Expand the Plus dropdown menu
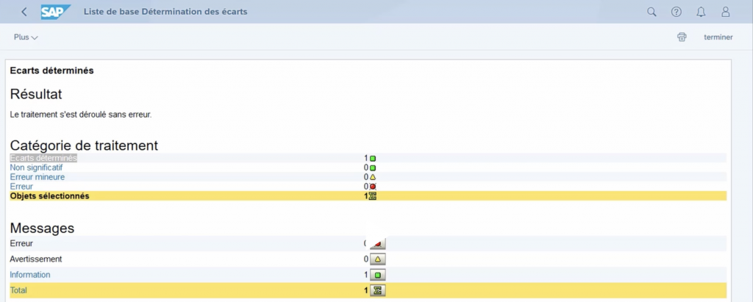The height and width of the screenshot is (302, 753). [x=26, y=37]
